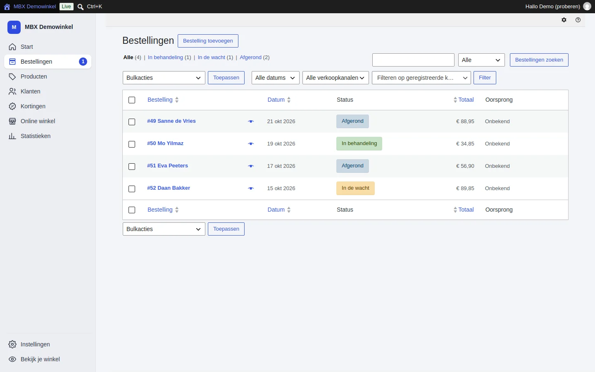595x372 pixels.
Task: Click the order search input field
Action: (x=413, y=60)
